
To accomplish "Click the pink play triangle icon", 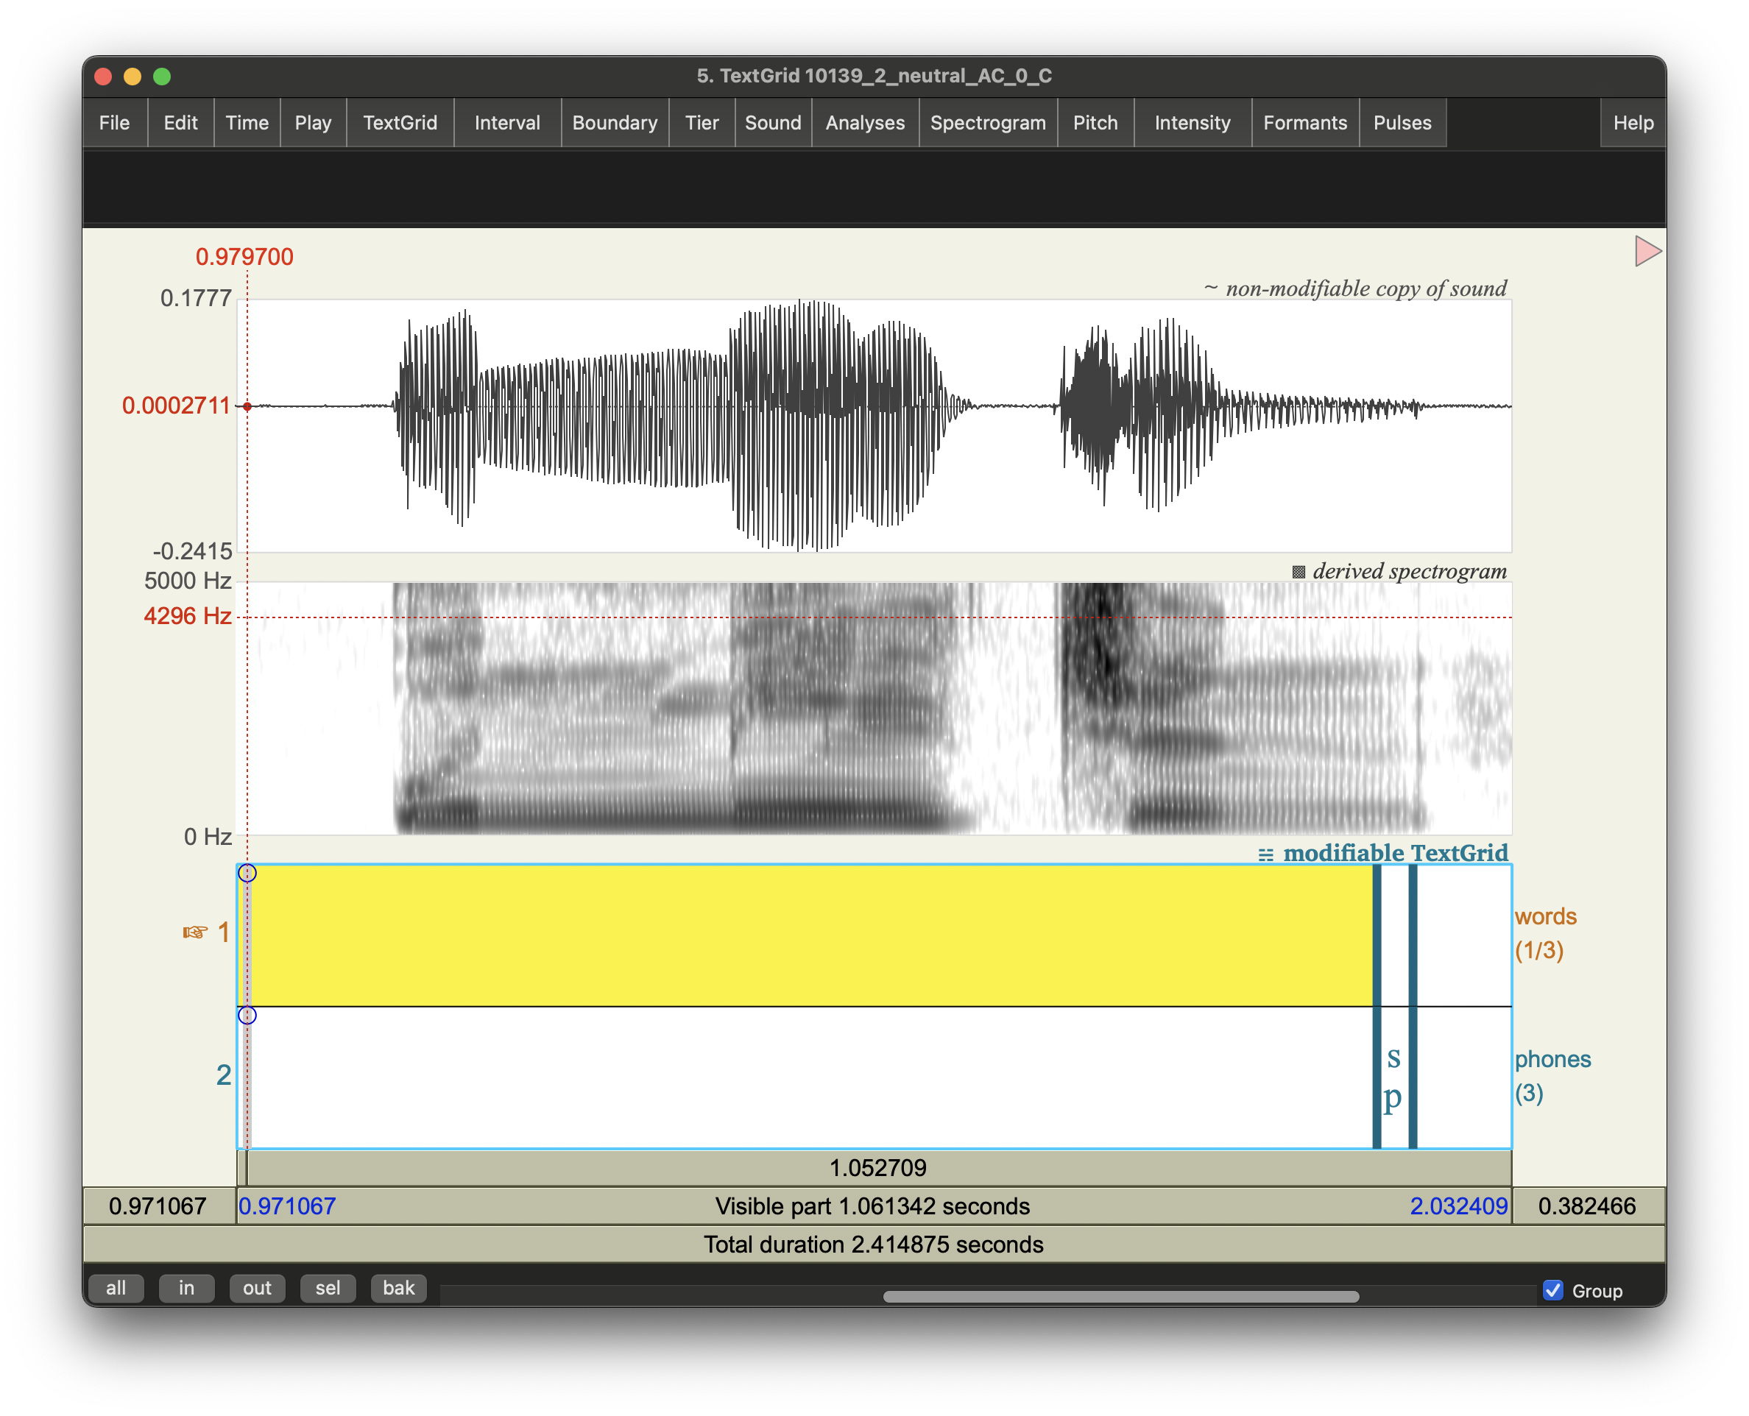I will coord(1646,251).
